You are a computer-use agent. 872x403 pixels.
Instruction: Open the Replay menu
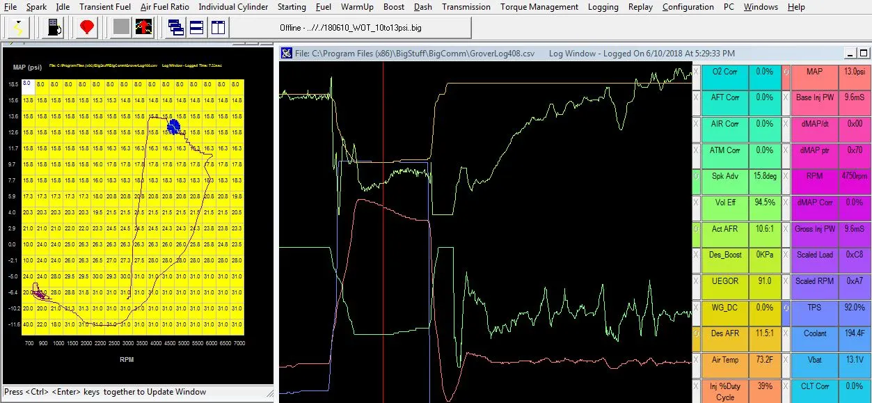tap(640, 7)
